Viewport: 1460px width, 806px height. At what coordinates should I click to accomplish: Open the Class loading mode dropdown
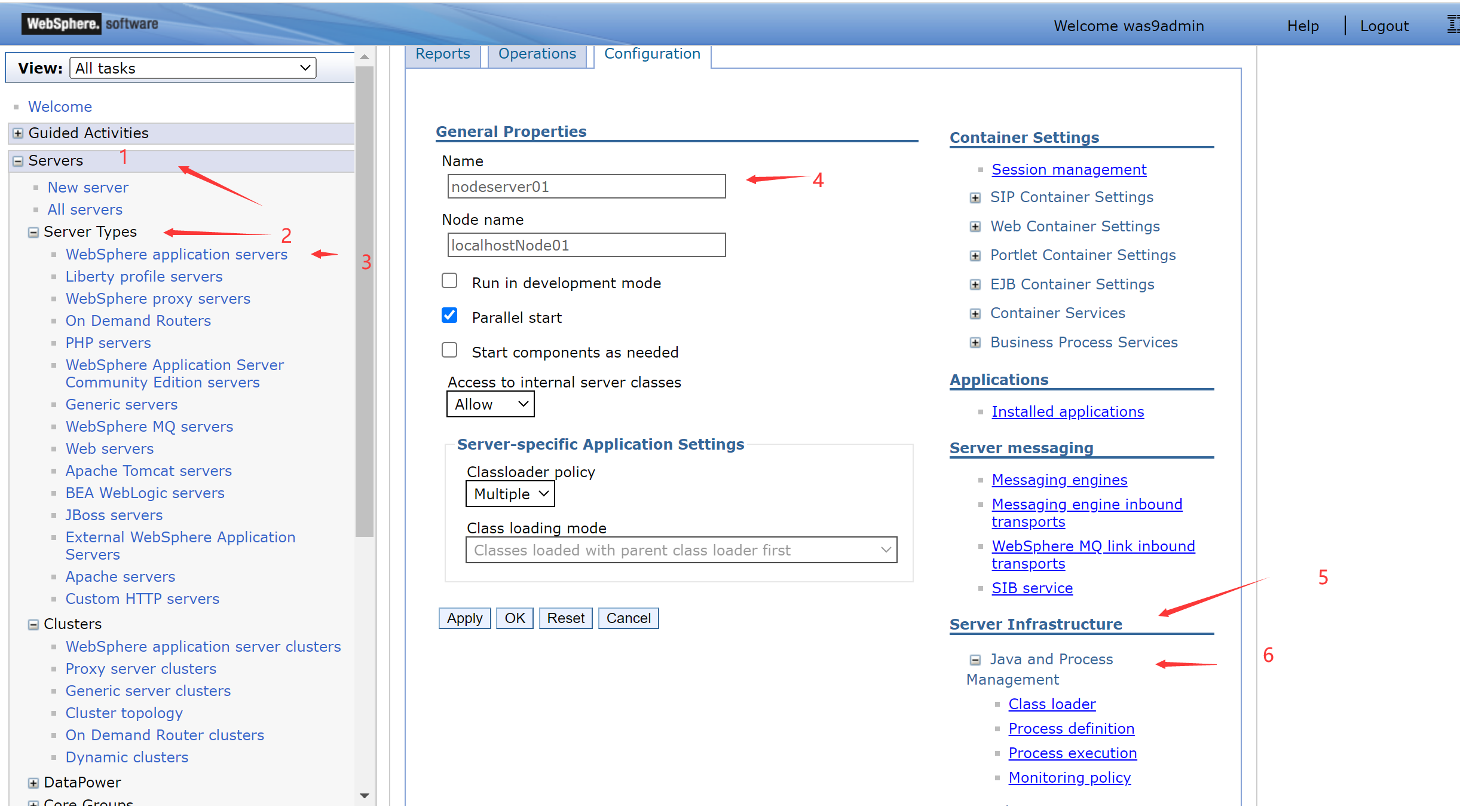[681, 550]
